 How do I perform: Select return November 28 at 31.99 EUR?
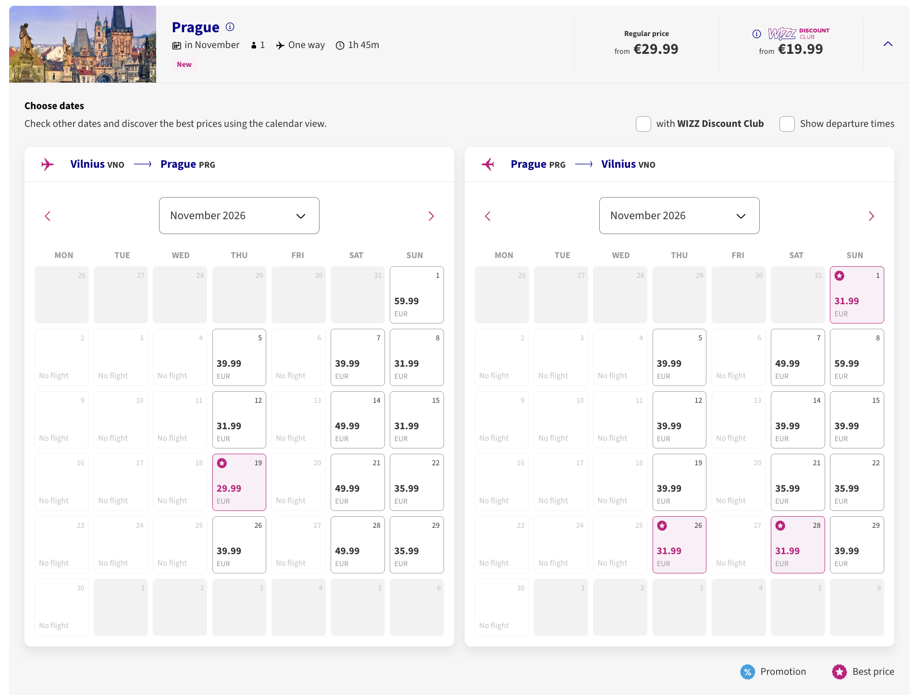(x=797, y=545)
